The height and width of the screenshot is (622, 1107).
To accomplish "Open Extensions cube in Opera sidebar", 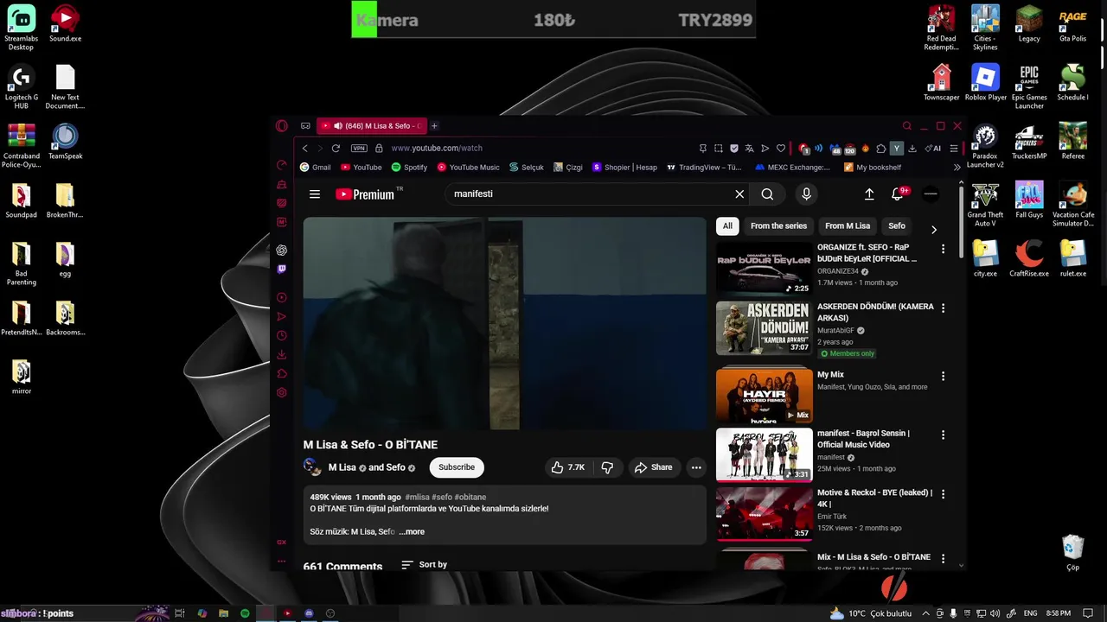I will point(282,374).
